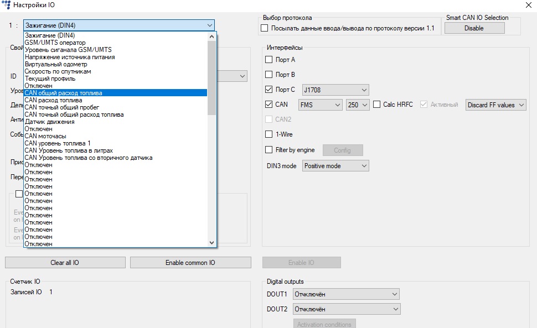Enable the Порт B checkbox
The image size is (537, 328).
pos(269,75)
